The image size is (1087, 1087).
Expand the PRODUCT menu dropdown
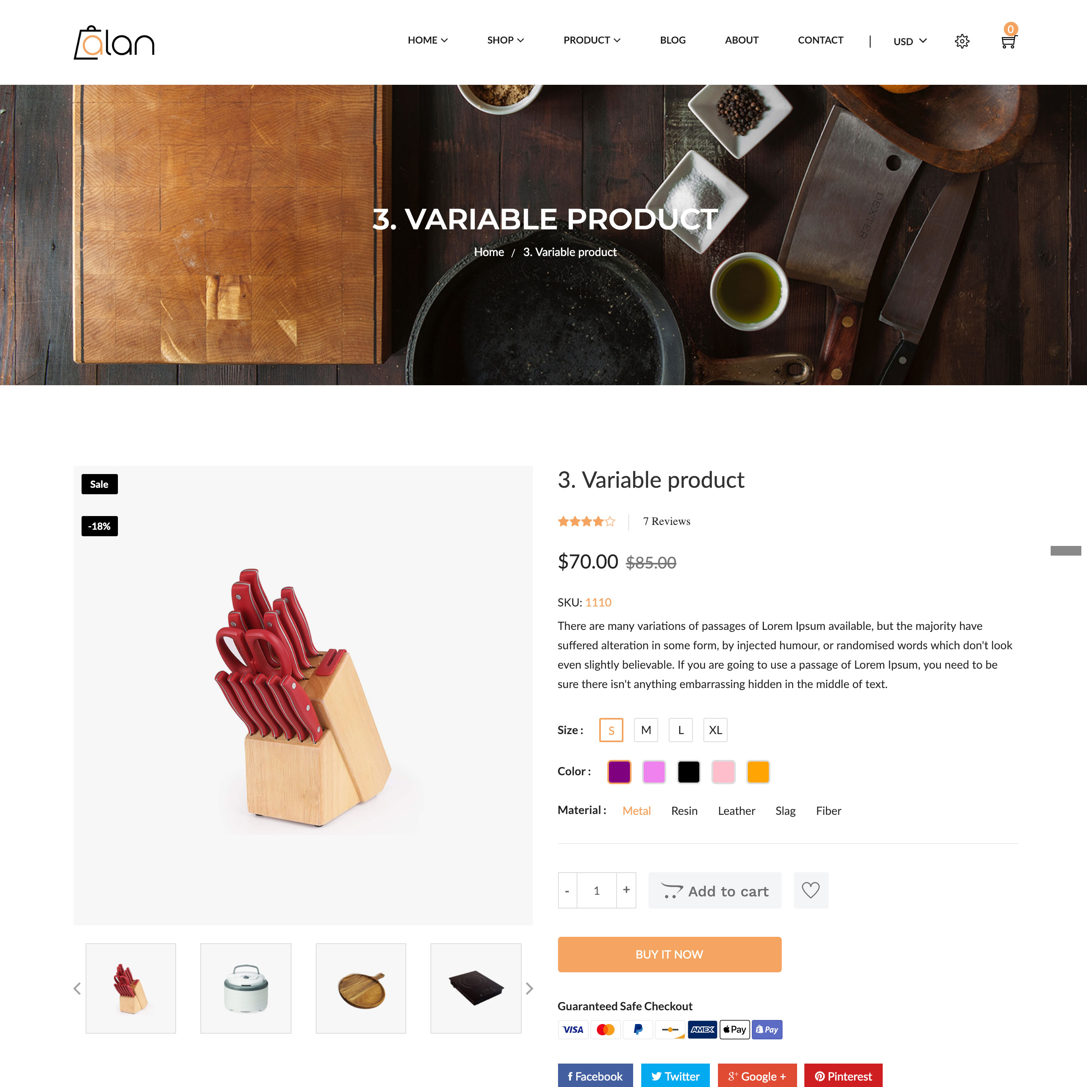592,40
